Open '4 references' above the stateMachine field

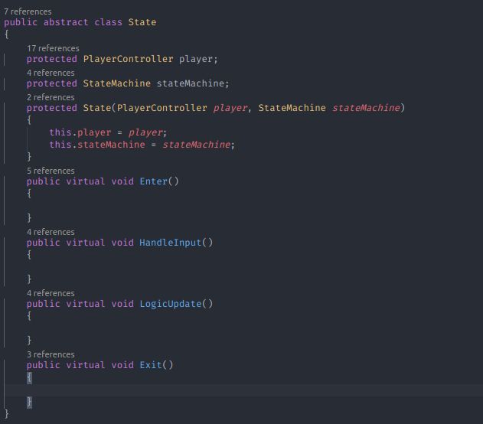point(51,73)
